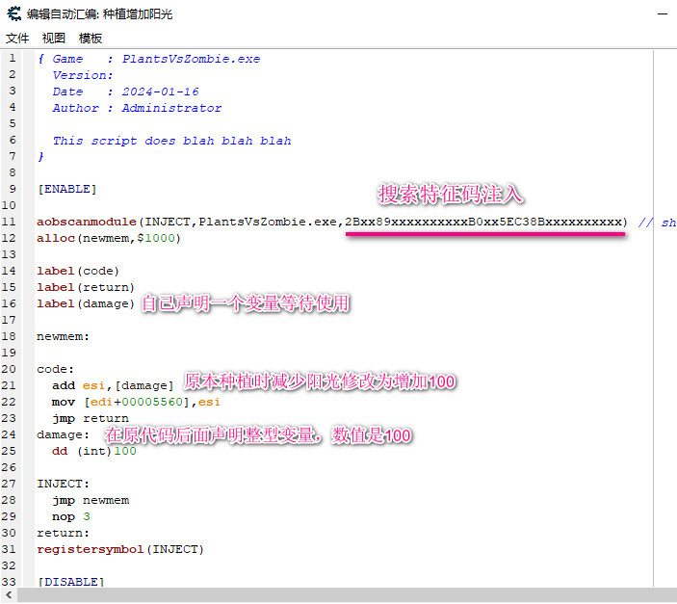Screen dimensions: 677x604
Task: Click the damage: label line
Action: coord(63,435)
